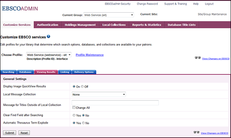Switch to Database Title Lists tab

pyautogui.click(x=182, y=25)
